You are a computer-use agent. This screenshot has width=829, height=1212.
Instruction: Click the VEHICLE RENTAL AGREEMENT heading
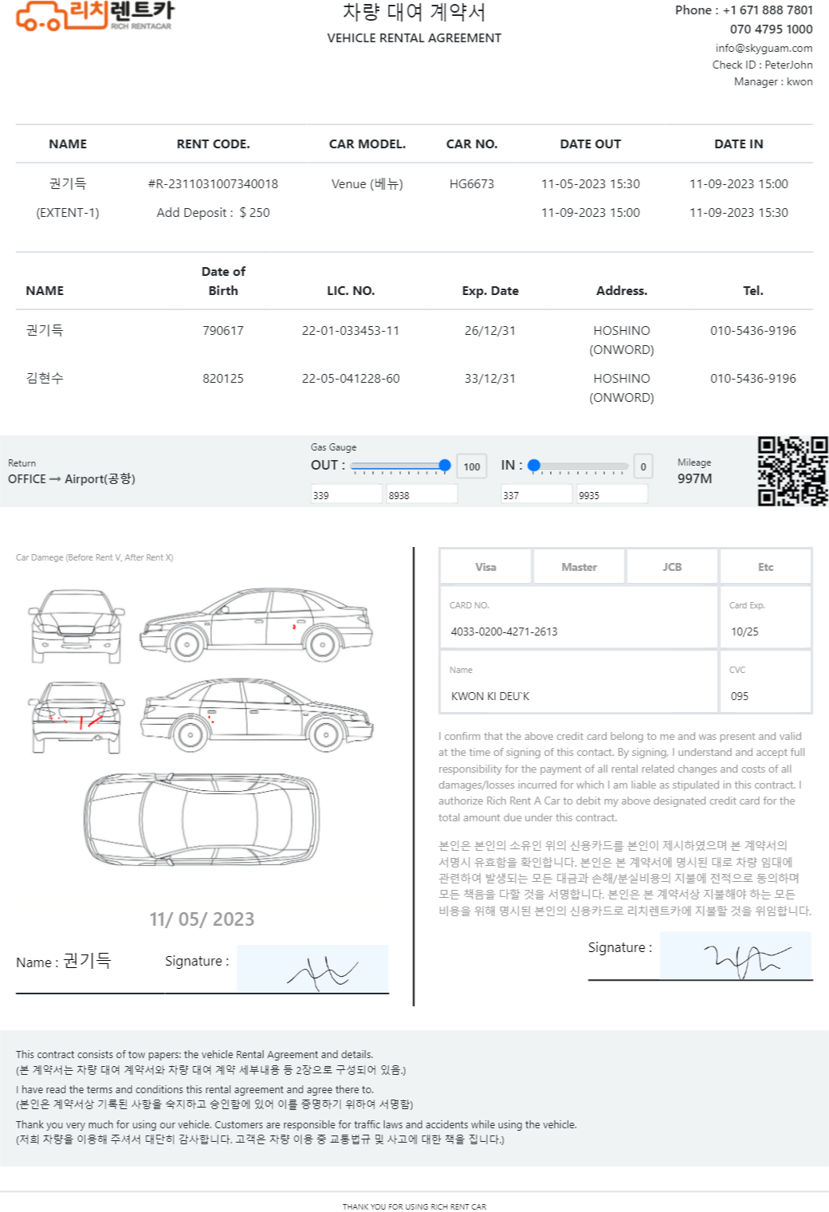coord(414,38)
